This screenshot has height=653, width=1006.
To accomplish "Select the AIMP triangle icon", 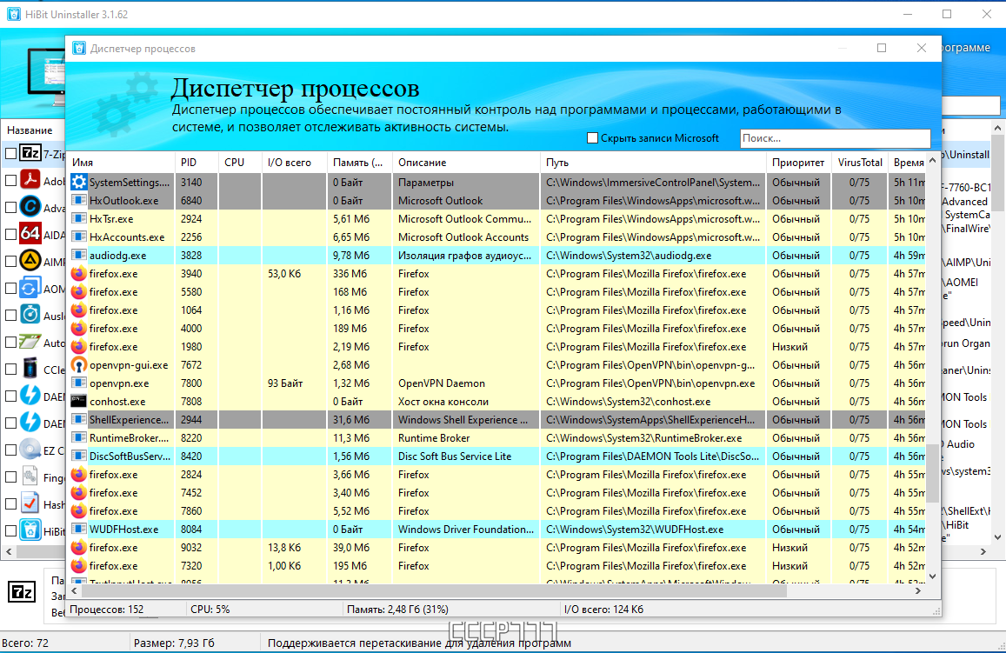I will [x=30, y=261].
